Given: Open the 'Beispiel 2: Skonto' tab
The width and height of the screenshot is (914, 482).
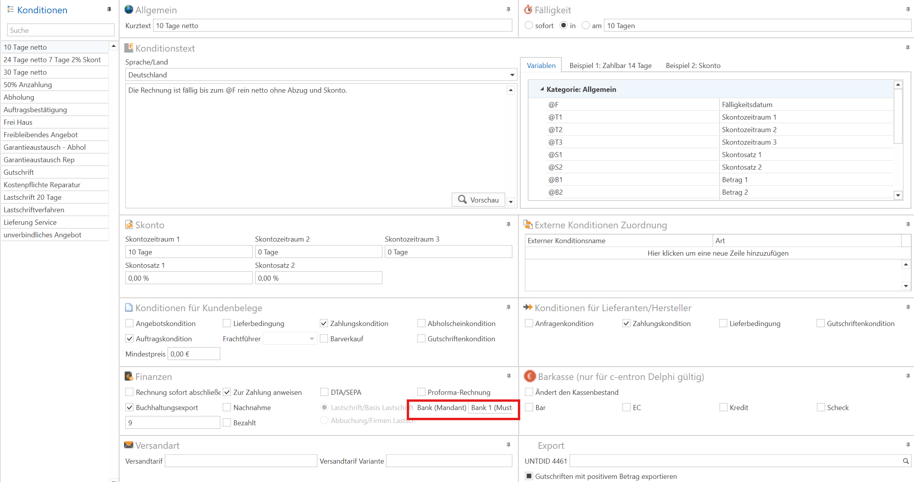Looking at the screenshot, I should 693,65.
